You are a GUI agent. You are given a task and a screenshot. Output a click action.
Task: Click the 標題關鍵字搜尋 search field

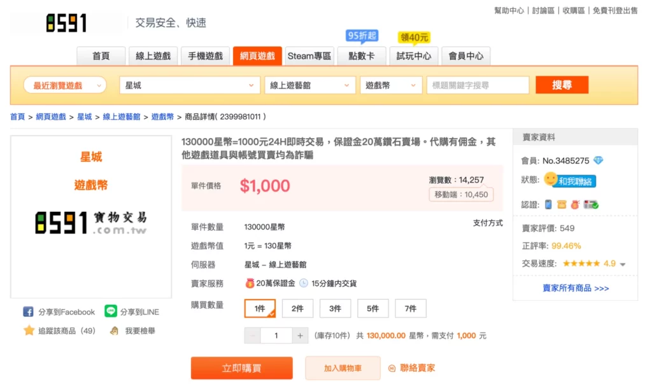[478, 85]
